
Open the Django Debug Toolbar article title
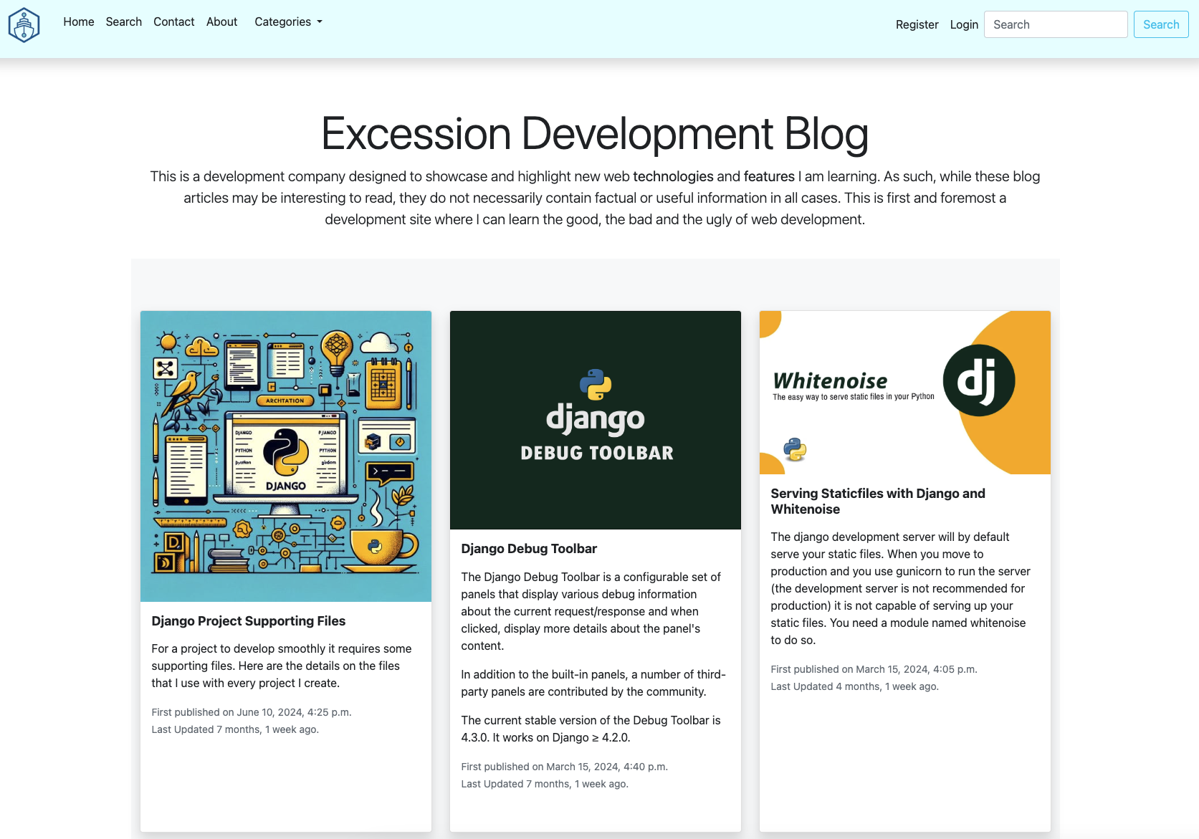[529, 549]
